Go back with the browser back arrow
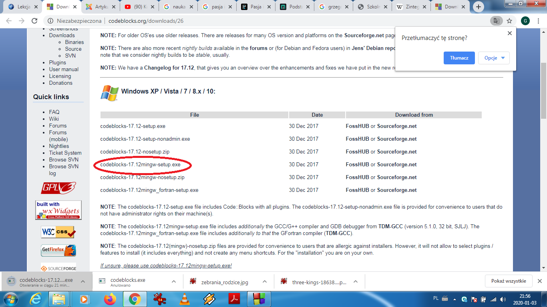The height and width of the screenshot is (307, 547). point(9,21)
